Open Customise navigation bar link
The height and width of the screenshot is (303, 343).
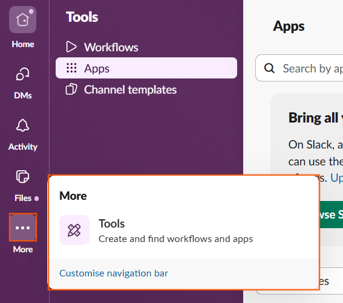[x=114, y=273]
